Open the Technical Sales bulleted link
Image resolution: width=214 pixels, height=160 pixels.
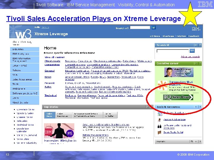pos(25,125)
